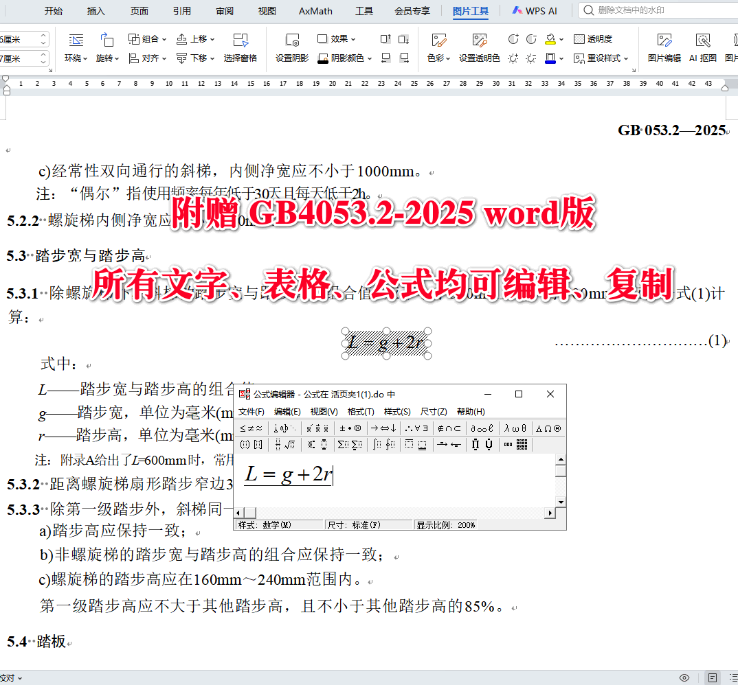Switch to the 插入 ribbon tab

97,10
